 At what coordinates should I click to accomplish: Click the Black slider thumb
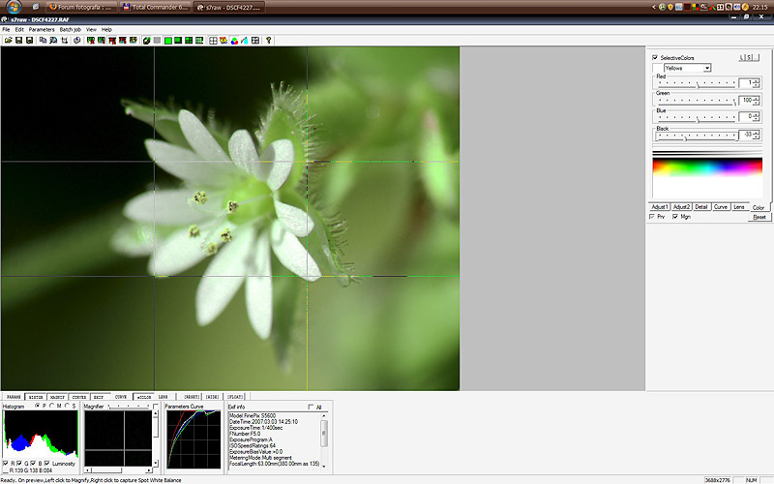[x=686, y=138]
